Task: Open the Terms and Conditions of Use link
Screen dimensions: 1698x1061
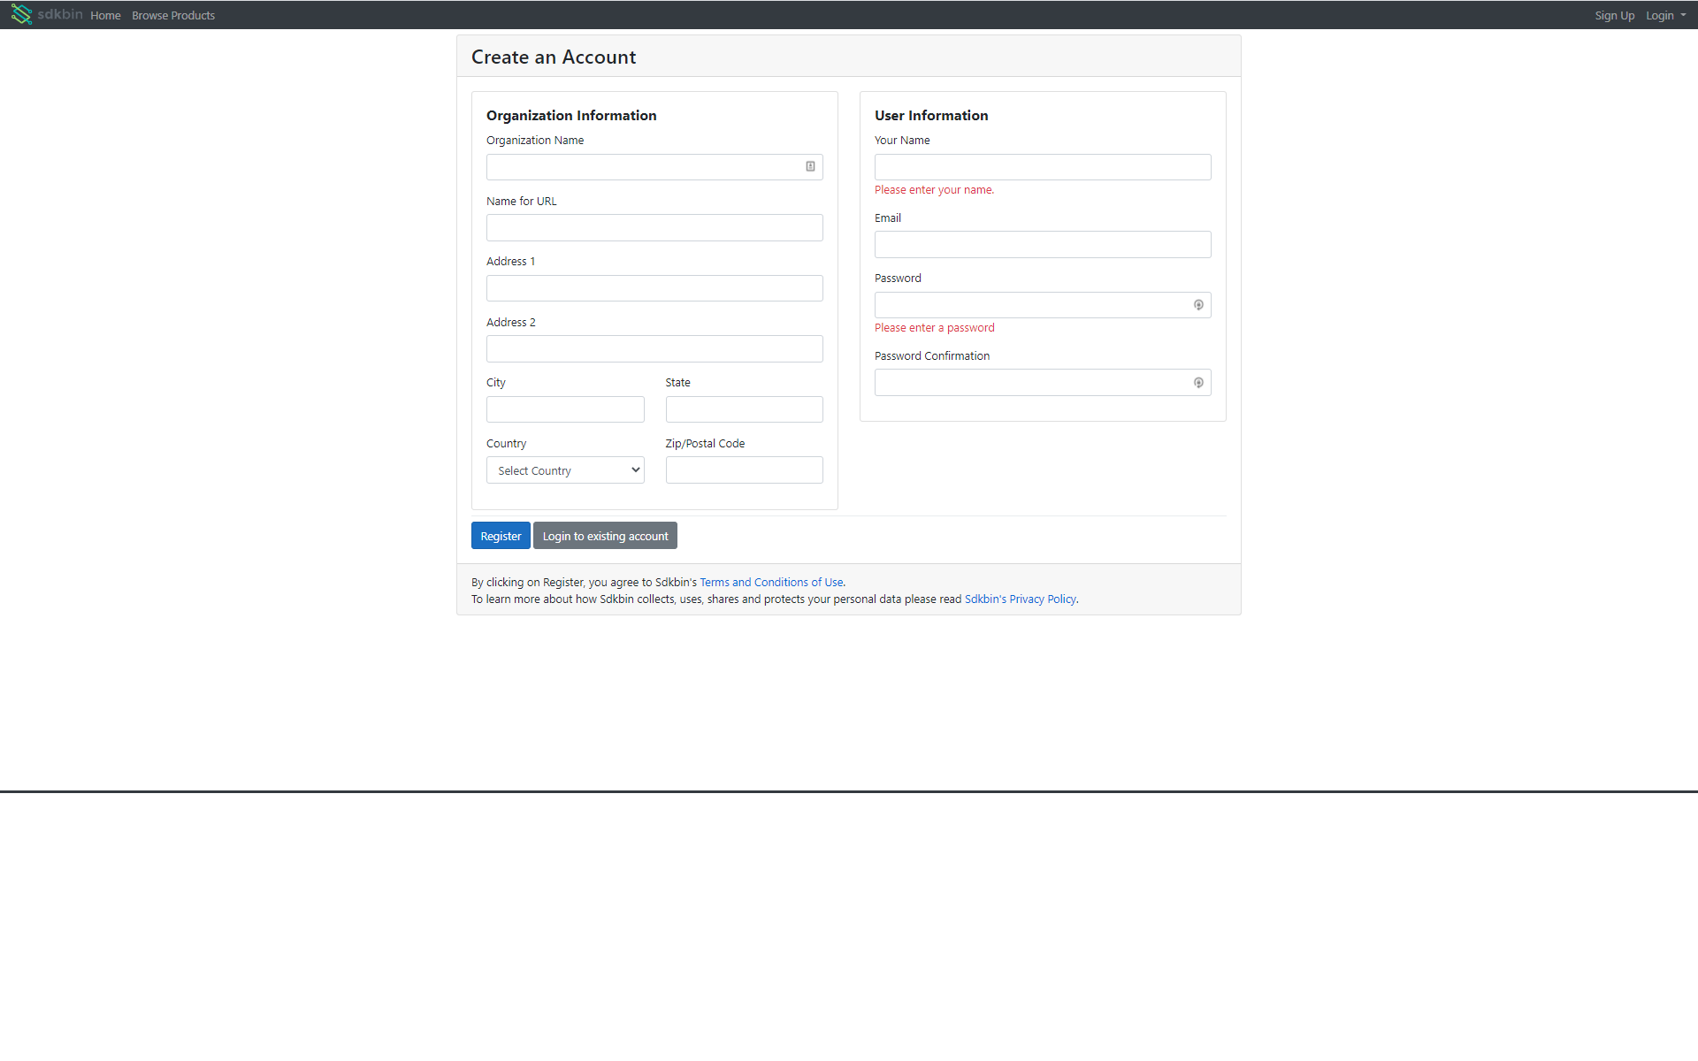Action: pos(770,582)
